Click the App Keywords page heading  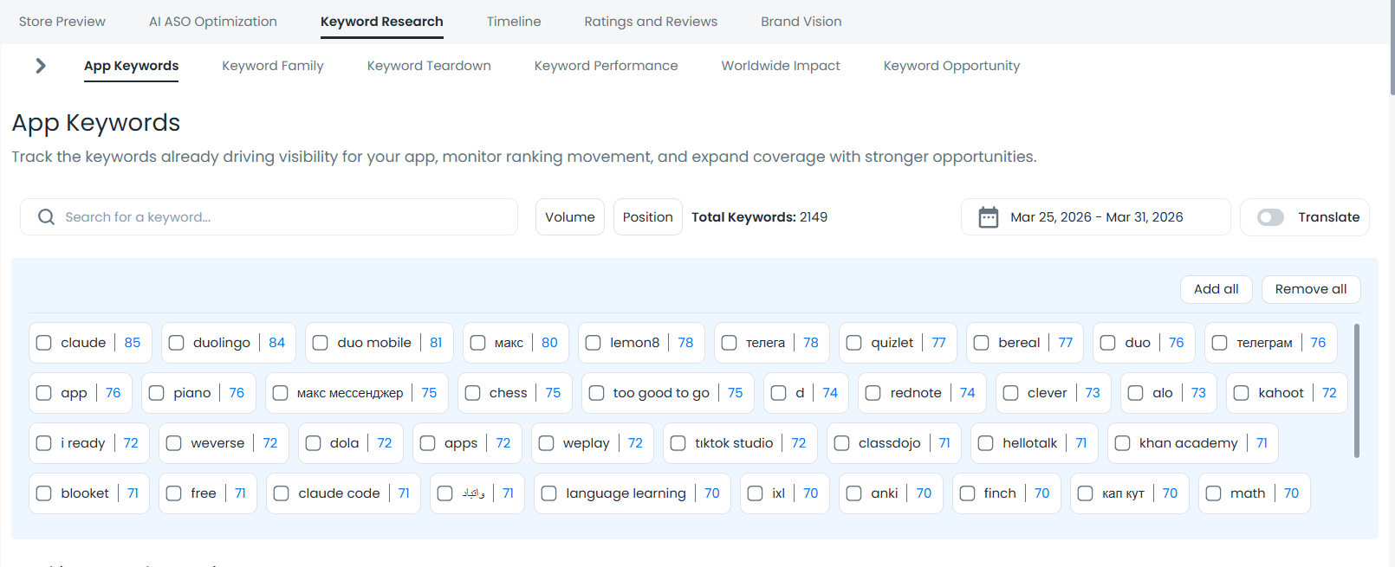coord(96,123)
